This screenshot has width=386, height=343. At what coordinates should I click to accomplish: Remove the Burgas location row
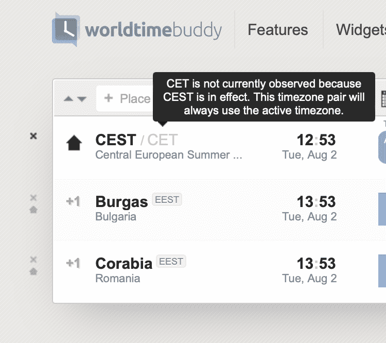(33, 197)
